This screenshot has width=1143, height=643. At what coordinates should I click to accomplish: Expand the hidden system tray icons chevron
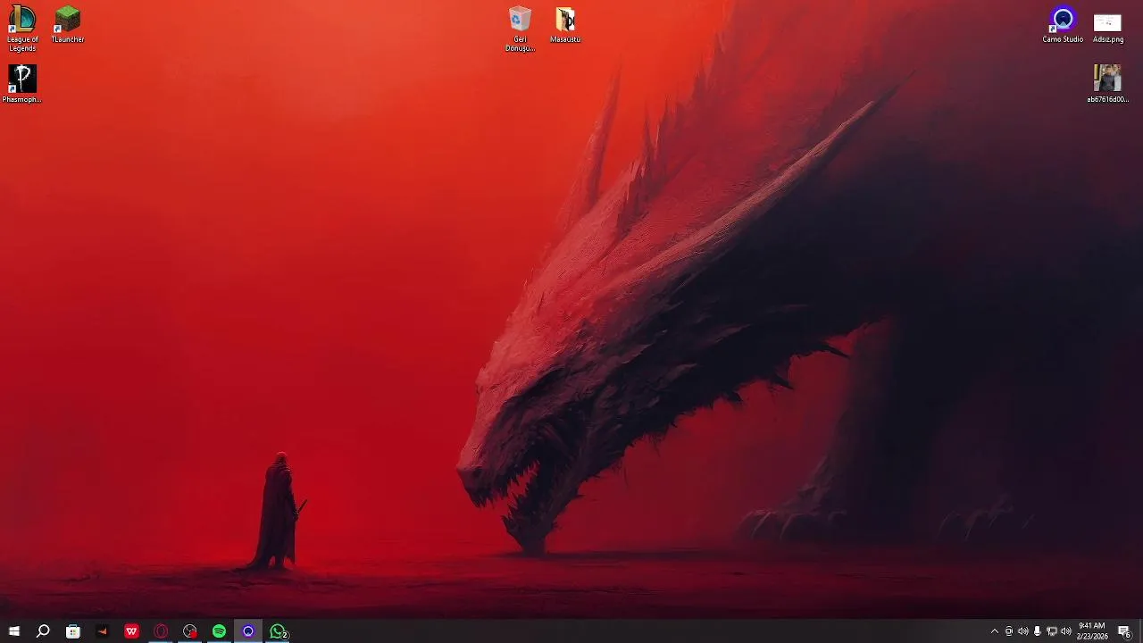click(x=995, y=631)
